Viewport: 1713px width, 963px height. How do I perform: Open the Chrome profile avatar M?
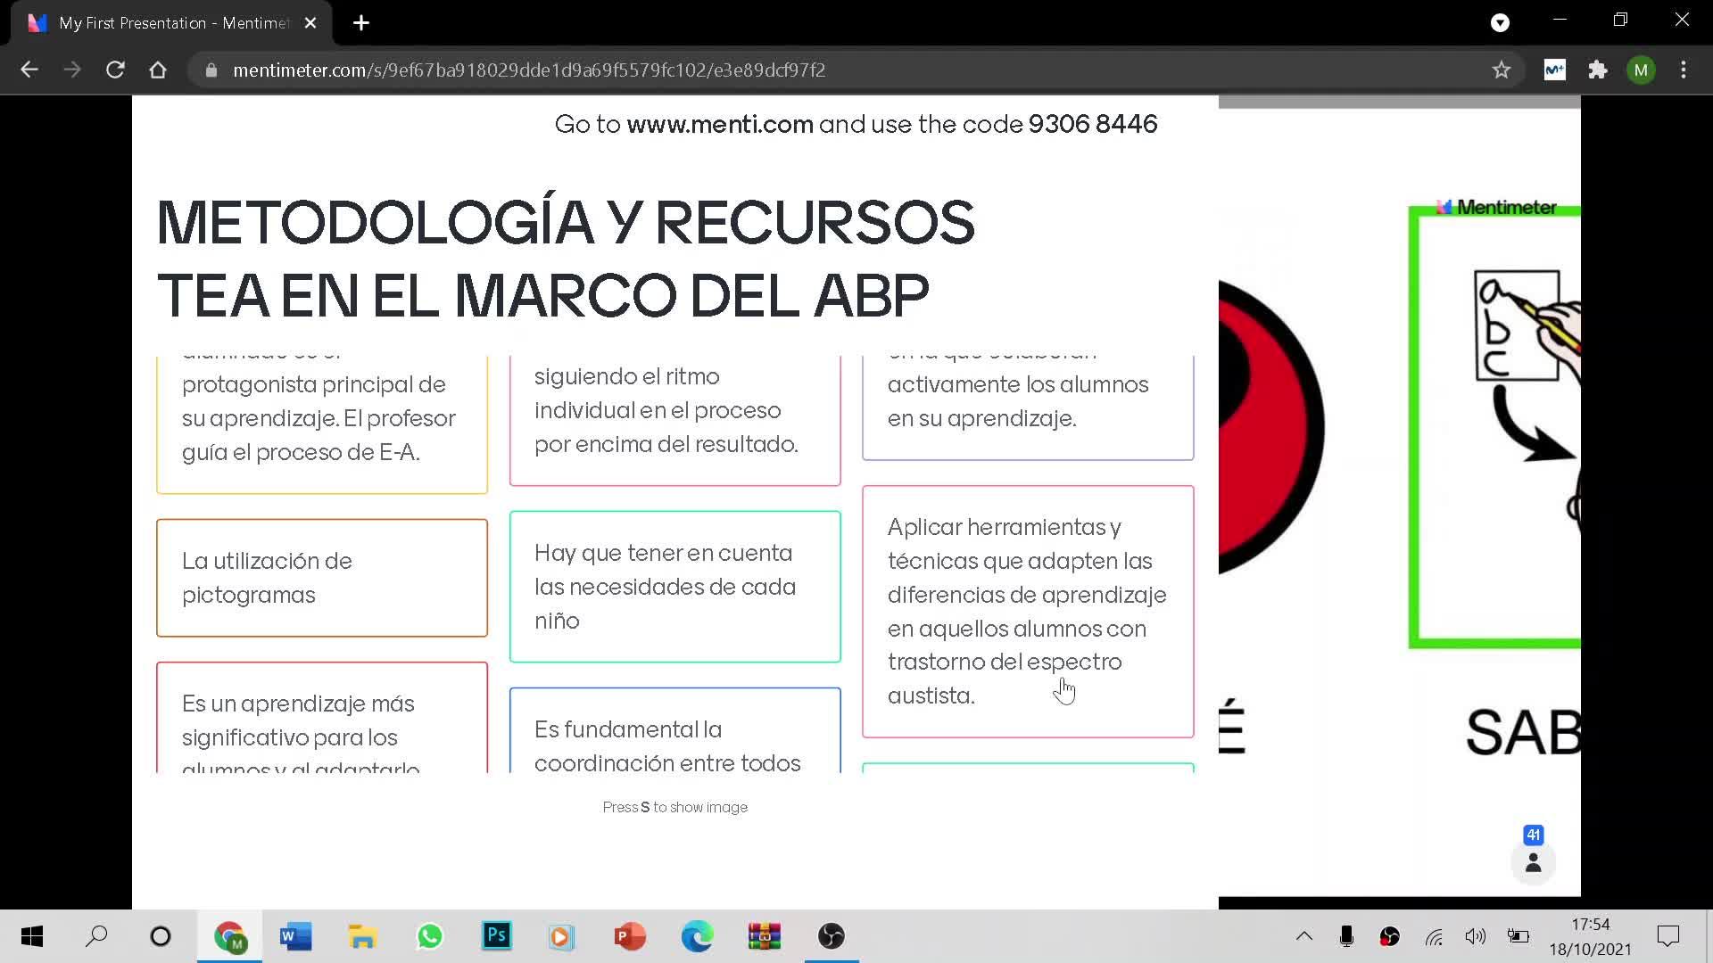(1641, 70)
